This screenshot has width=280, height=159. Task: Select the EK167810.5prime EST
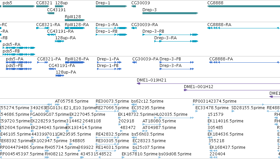123,157
